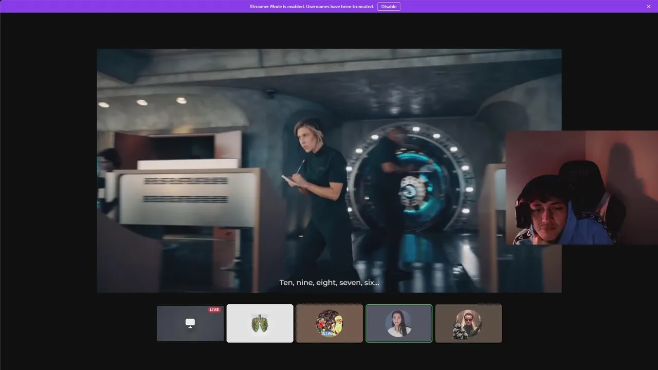Click the monitor icon in the live tile
Viewport: 658px width, 370px height.
click(190, 323)
